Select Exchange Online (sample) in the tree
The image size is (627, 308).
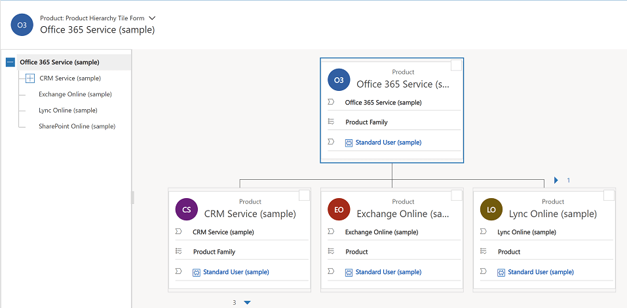pos(75,94)
